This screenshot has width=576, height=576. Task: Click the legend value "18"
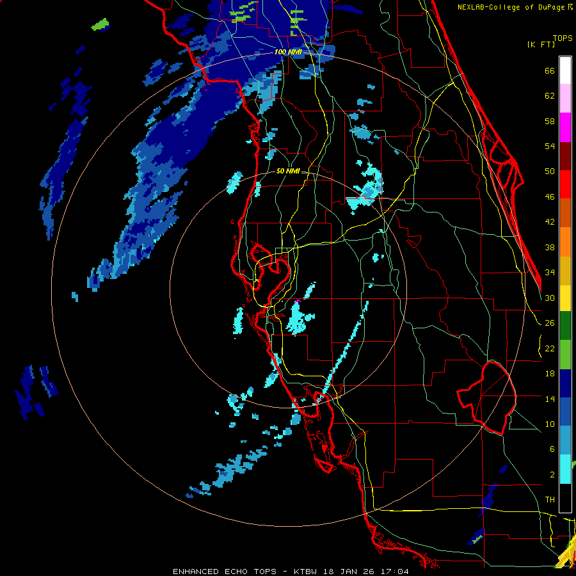pyautogui.click(x=550, y=374)
